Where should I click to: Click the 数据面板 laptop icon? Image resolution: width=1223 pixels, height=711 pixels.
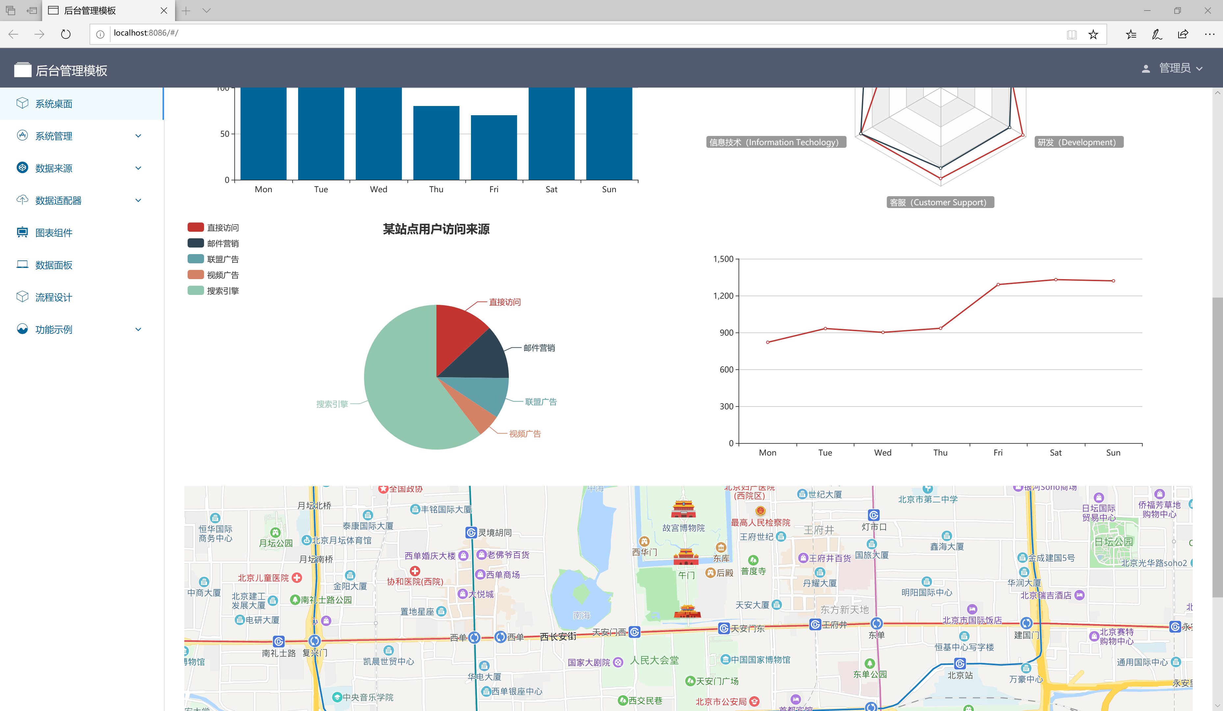tap(22, 264)
